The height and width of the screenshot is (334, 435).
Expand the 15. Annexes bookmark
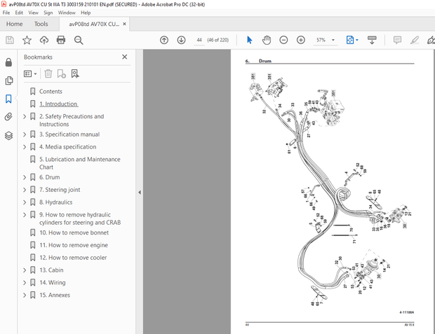click(25, 295)
